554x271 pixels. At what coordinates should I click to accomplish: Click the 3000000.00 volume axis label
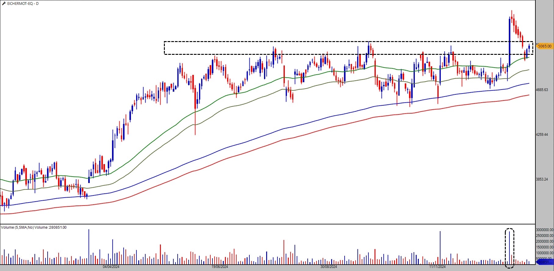(545, 230)
